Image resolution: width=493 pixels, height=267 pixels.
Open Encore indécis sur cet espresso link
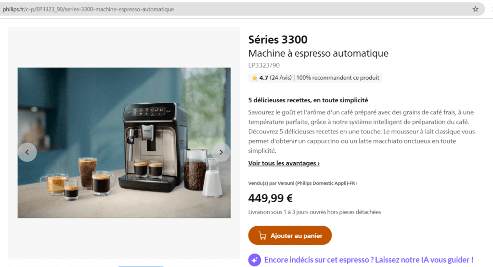click(x=368, y=260)
